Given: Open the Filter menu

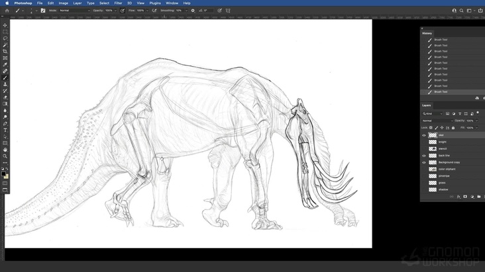Looking at the screenshot, I should click(x=118, y=3).
